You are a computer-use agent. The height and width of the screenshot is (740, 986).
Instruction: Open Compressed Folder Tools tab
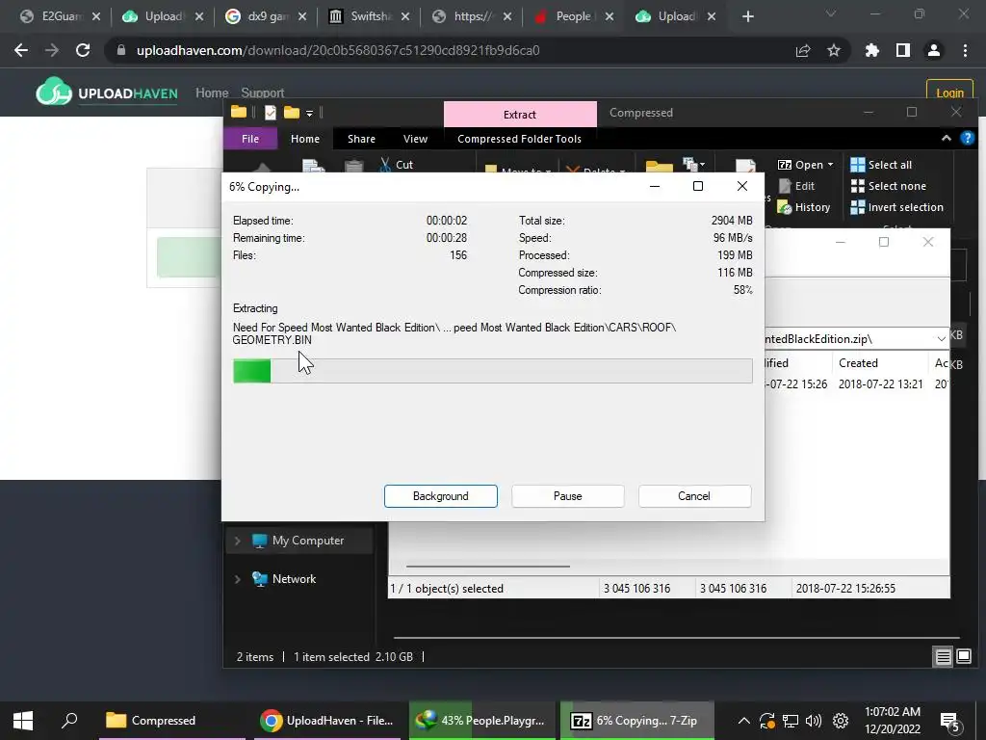pos(519,139)
